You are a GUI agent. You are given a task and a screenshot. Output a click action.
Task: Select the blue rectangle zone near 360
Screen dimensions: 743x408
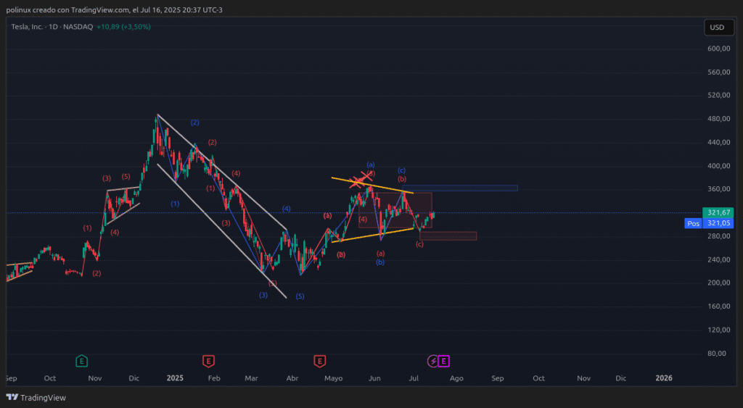point(464,188)
